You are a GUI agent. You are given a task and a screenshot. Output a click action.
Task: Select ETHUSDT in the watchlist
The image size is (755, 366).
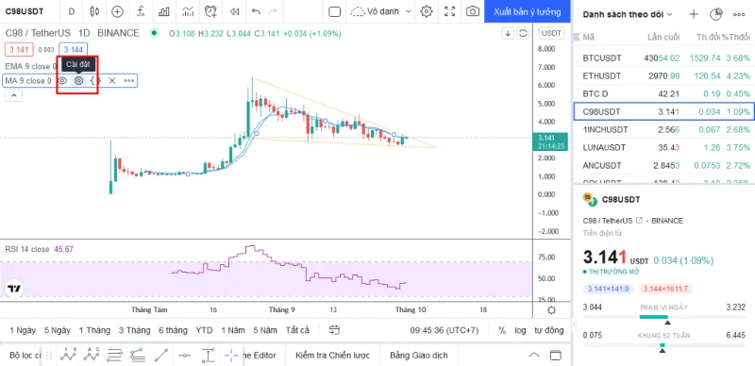[663, 75]
